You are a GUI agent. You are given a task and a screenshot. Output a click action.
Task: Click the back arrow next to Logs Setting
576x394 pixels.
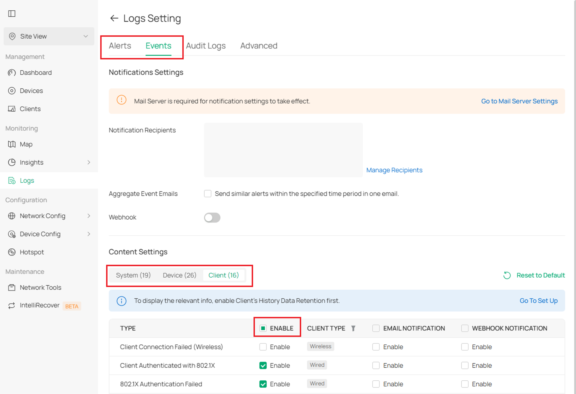click(x=114, y=18)
